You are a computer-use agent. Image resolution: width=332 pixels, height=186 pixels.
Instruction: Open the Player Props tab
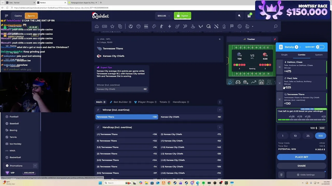pos(146,102)
